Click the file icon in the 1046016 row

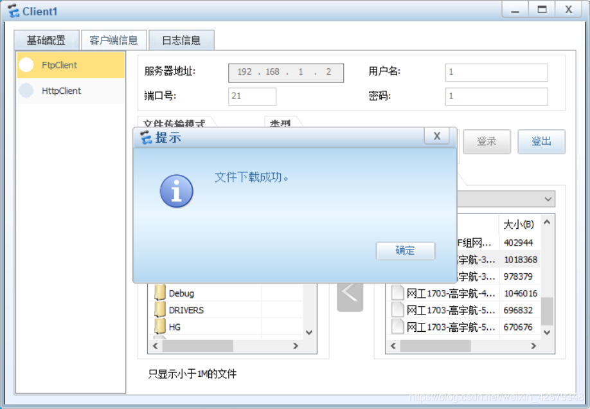[x=398, y=293]
